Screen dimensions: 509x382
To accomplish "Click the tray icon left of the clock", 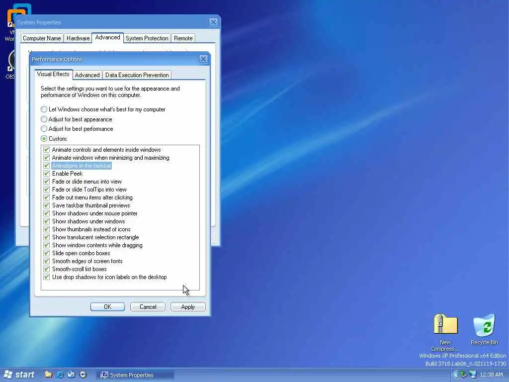I will pyautogui.click(x=472, y=375).
